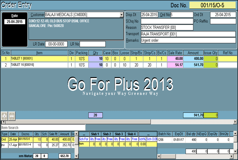Select the Ord 25-Apr history row
Image resolution: width=238 pixels, height=160 pixels.
(x=38, y=140)
